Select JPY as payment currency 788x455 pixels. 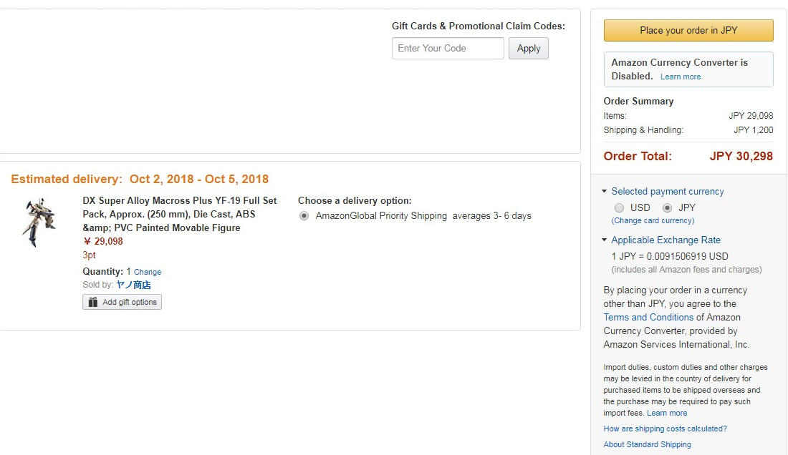667,207
